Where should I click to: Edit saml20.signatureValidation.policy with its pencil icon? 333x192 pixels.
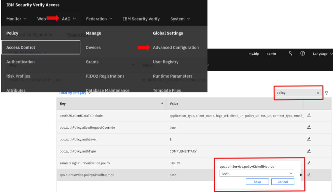click(x=309, y=163)
